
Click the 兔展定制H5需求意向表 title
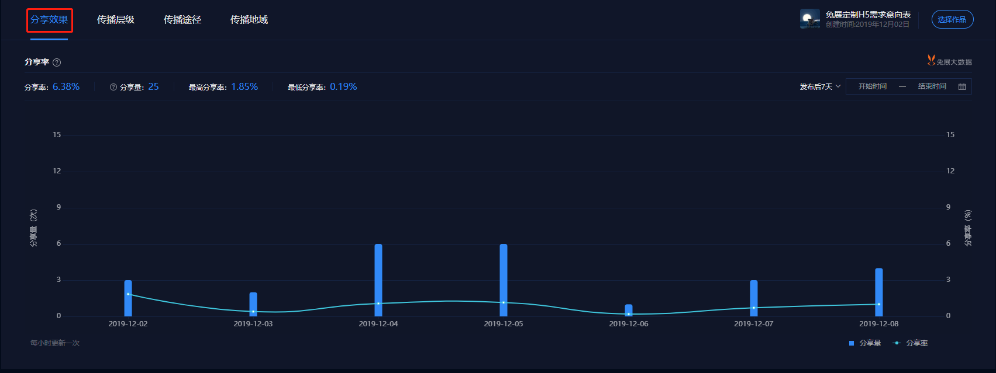tap(868, 15)
